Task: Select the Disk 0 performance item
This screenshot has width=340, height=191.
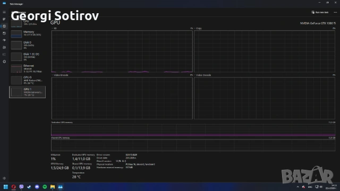Action: point(27,45)
